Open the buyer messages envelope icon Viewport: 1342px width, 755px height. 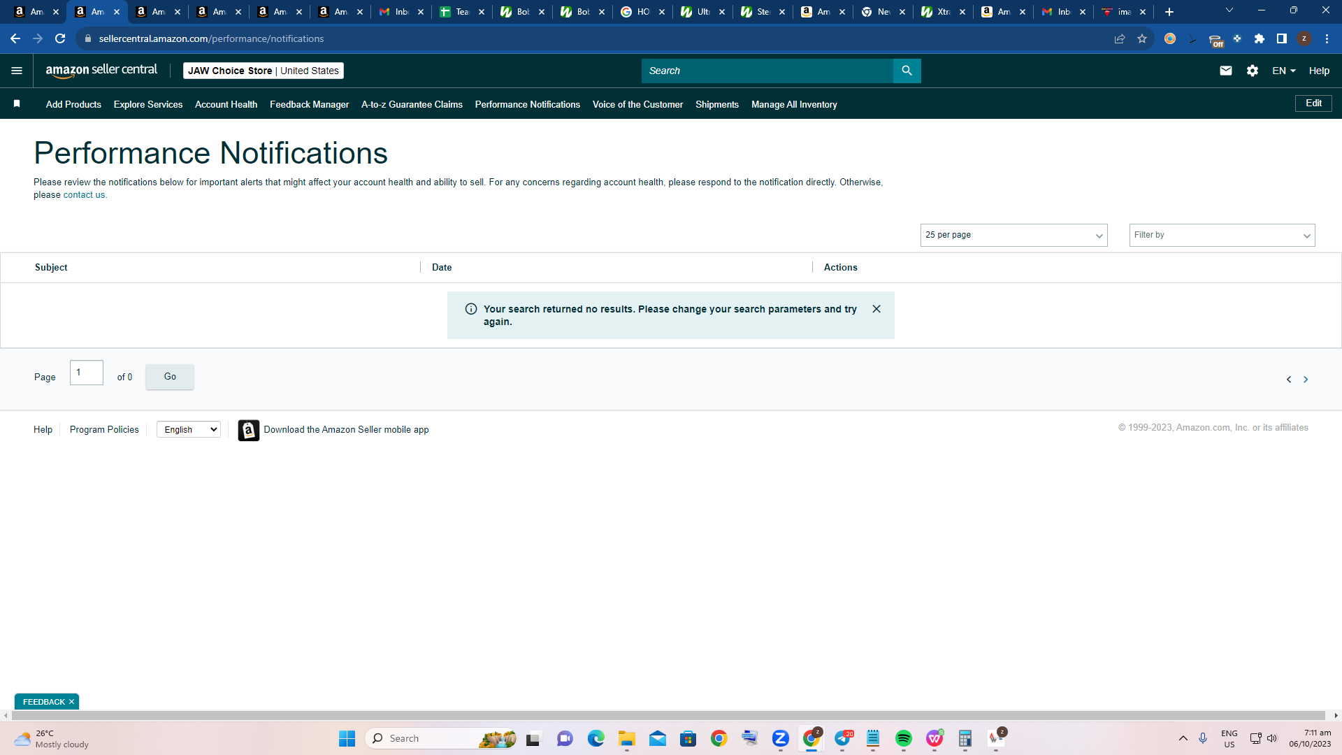[x=1225, y=71]
